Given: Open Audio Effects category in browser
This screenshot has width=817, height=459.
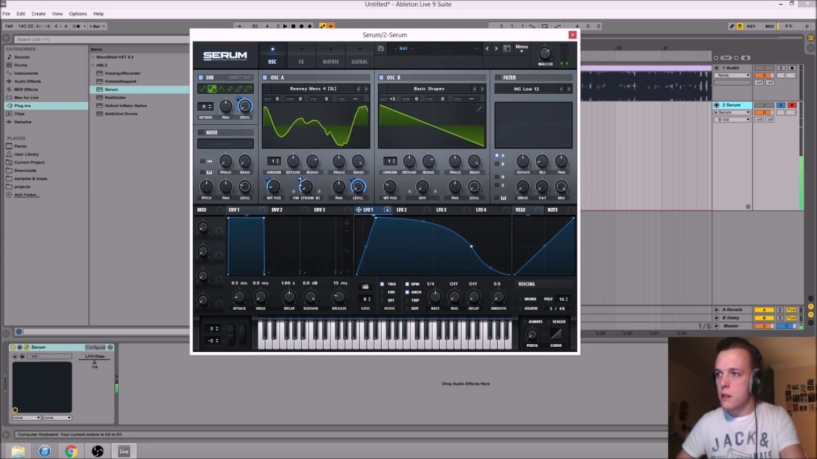Looking at the screenshot, I should [27, 81].
